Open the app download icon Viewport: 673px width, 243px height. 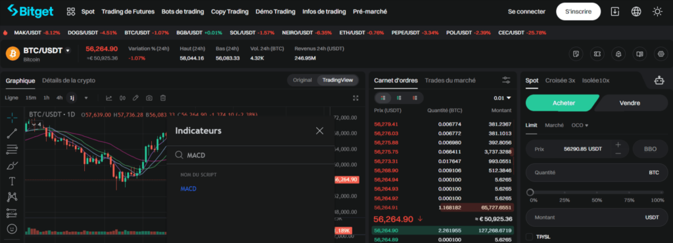click(x=615, y=12)
